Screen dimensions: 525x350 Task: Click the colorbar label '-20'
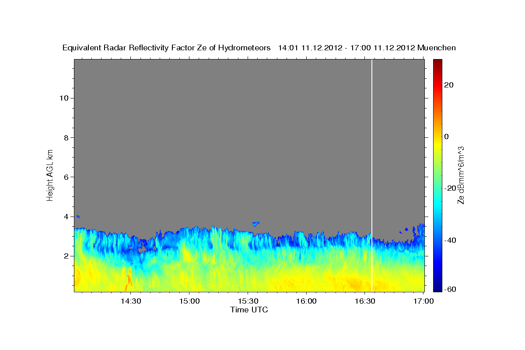pyautogui.click(x=450, y=188)
